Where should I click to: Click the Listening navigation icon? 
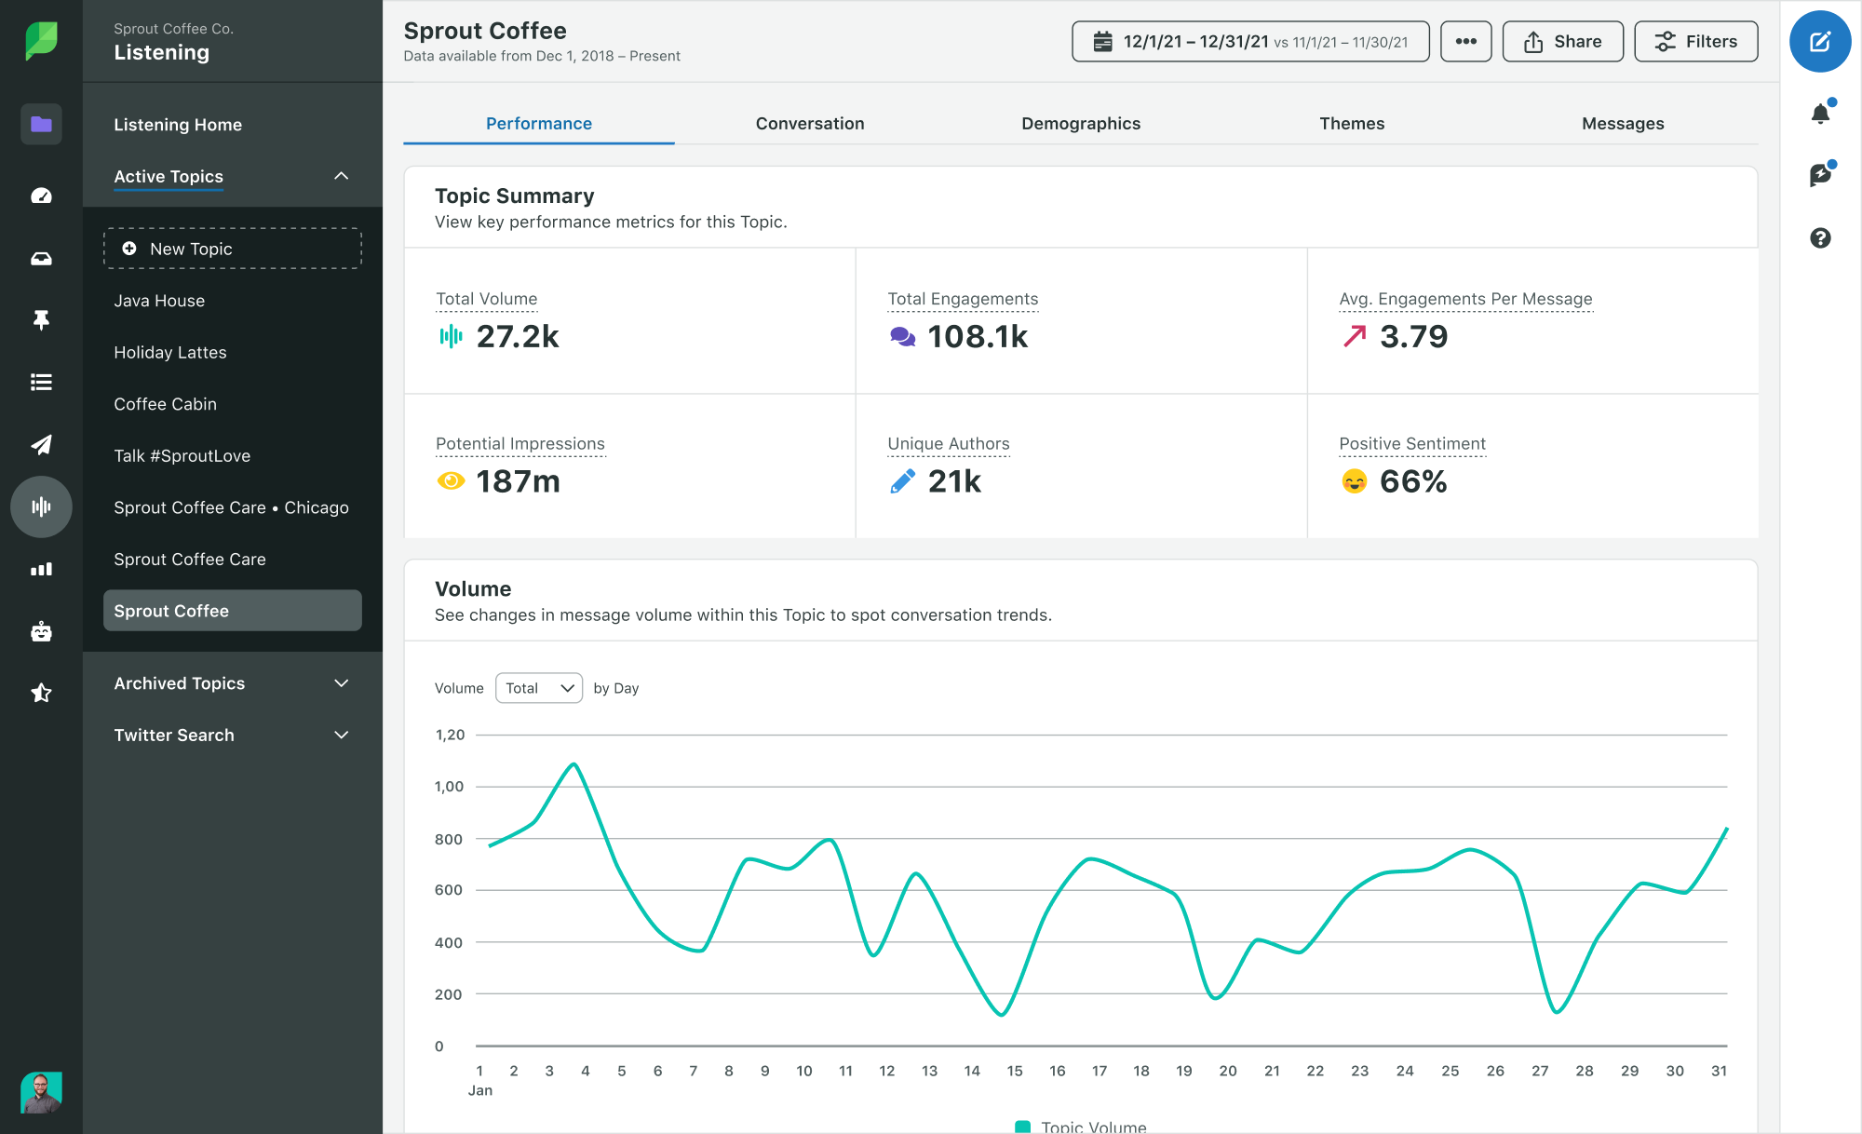[x=41, y=506]
